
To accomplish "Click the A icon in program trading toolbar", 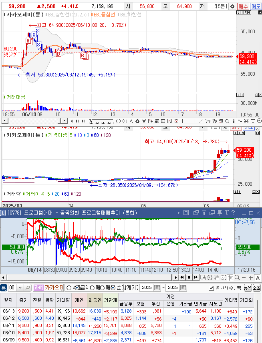I will [x=258, y=278].
